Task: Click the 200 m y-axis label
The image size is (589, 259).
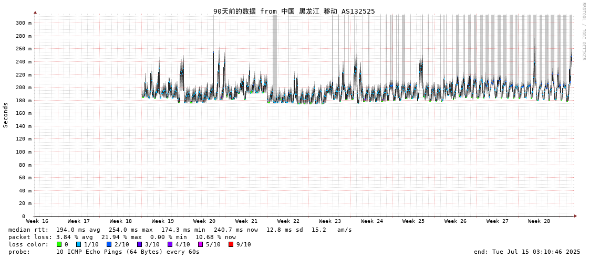Action: (24, 88)
